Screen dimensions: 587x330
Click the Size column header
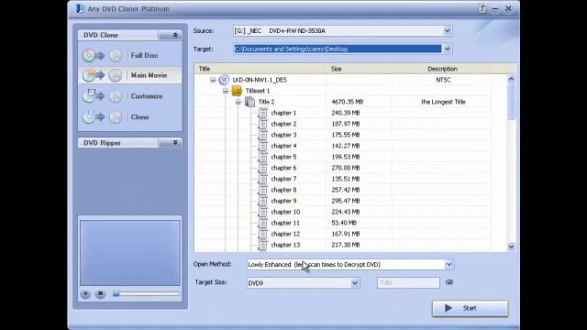(x=359, y=69)
